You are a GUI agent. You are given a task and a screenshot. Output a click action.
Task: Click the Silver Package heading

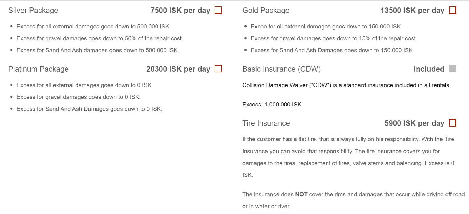33,11
